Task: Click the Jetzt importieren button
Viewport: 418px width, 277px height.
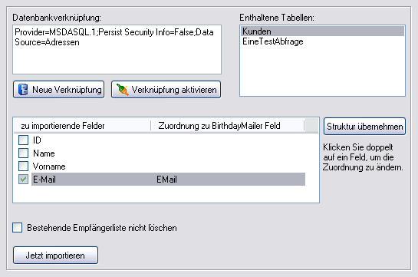Action: [55, 256]
